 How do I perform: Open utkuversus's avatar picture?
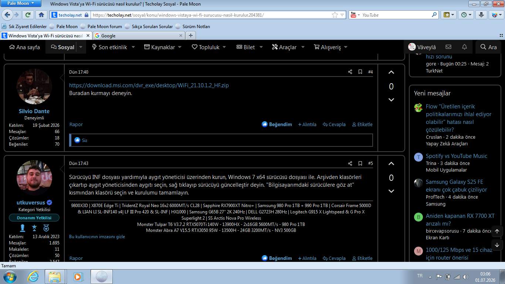pyautogui.click(x=34, y=178)
